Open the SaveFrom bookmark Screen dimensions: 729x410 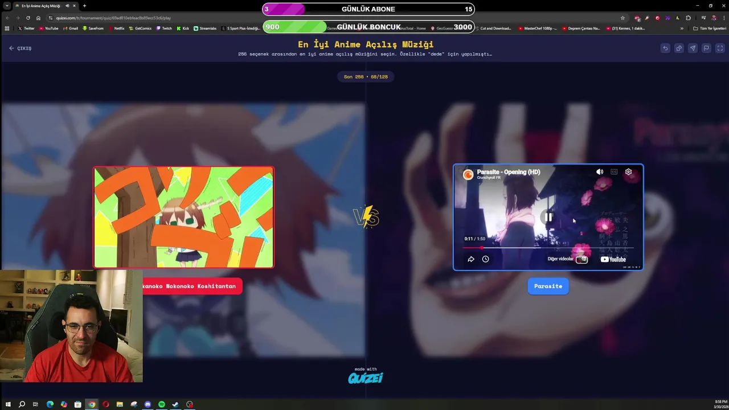(x=93, y=28)
